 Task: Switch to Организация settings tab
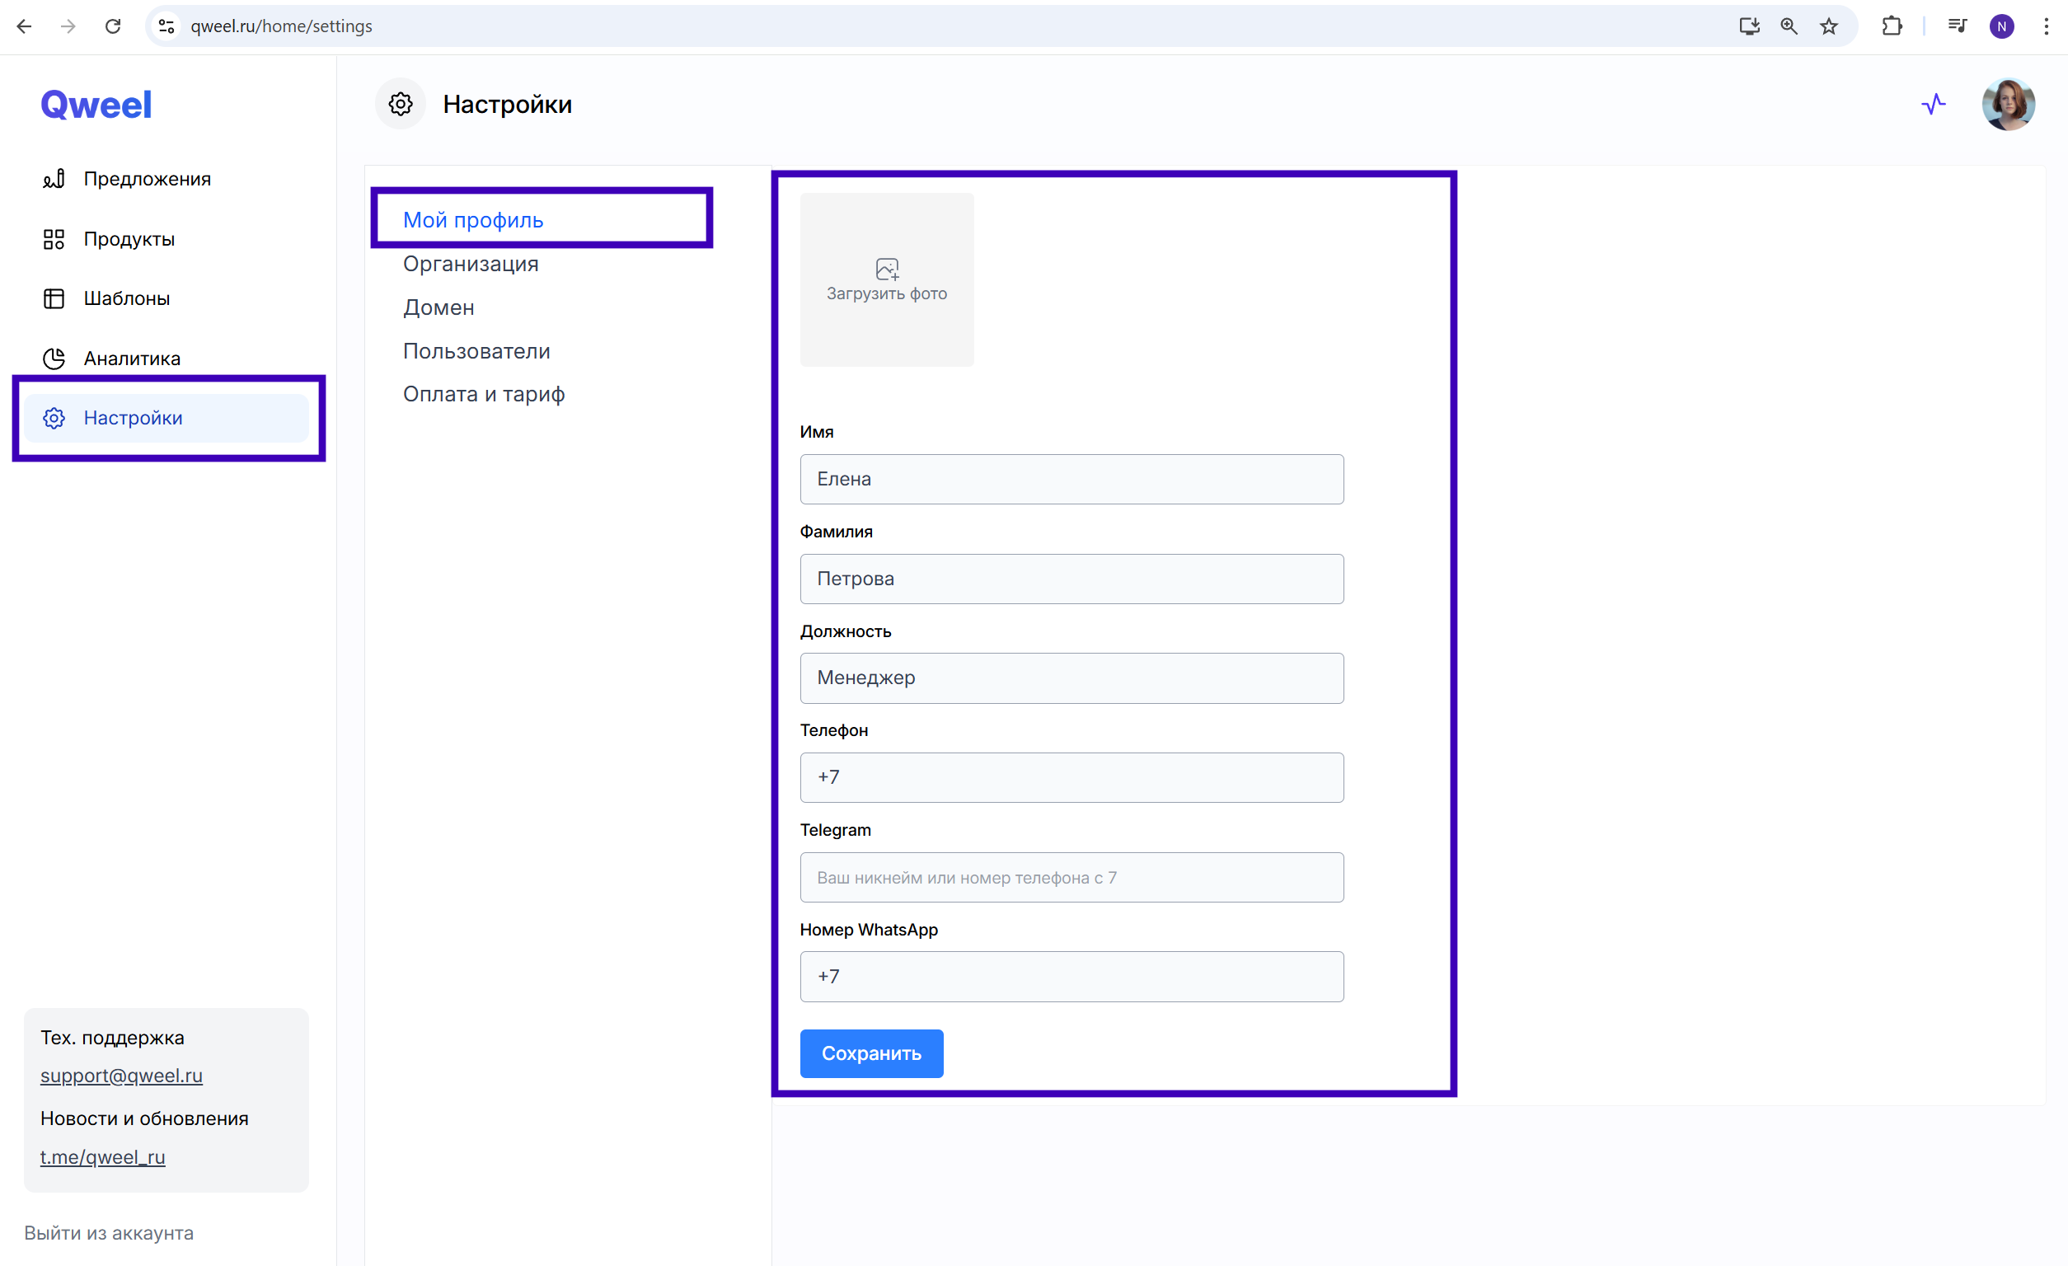(470, 264)
